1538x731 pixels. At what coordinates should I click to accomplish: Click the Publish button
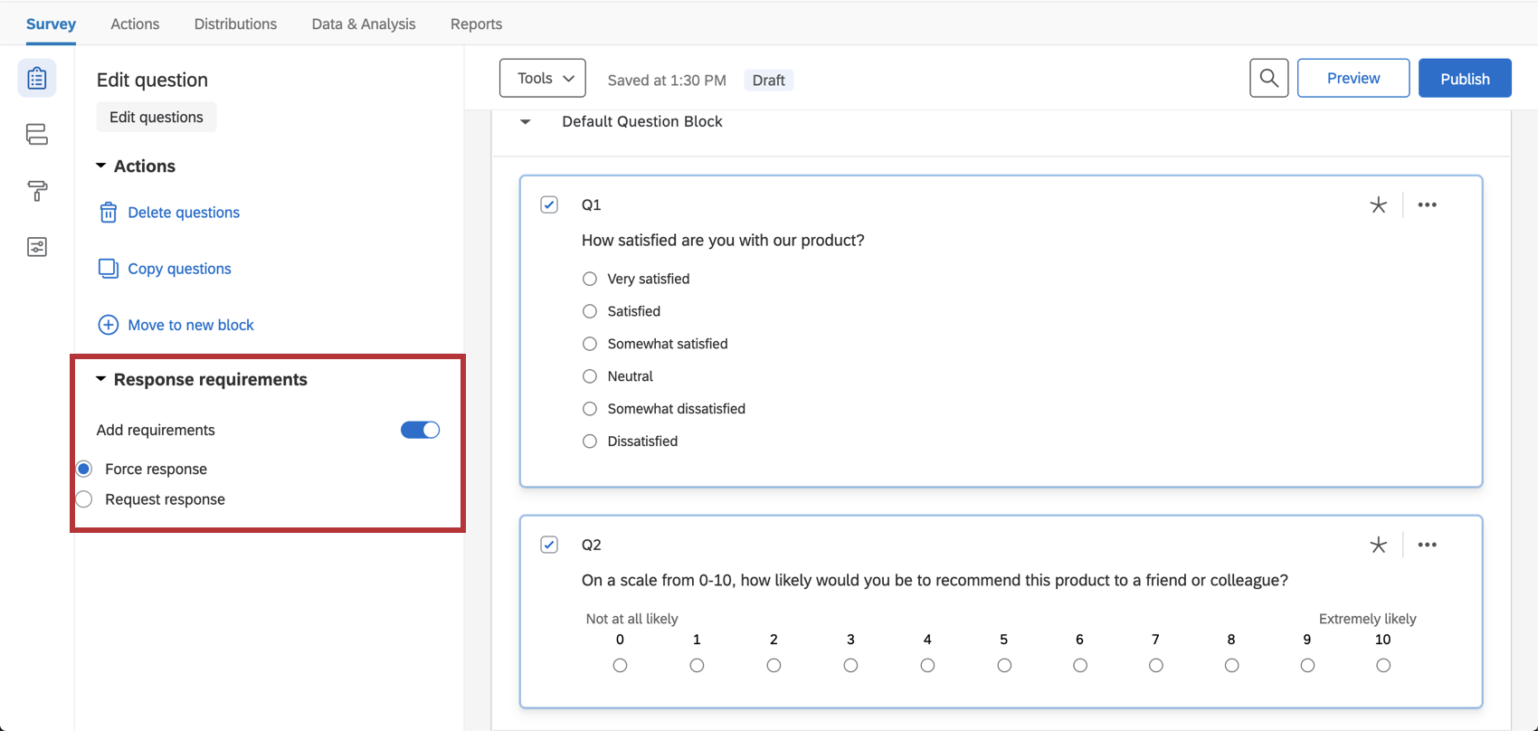click(x=1465, y=79)
